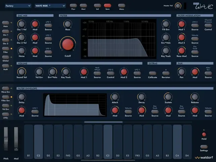Click the Vol Env knob in Volume section
This screenshot has height=162, width=216.
39,72
